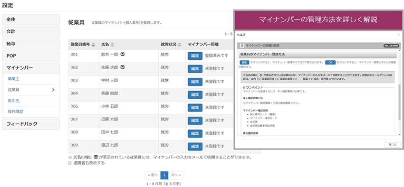Click 編集 button for 鈴木 一郎
Screen dimensions: 404x187
(x=195, y=56)
